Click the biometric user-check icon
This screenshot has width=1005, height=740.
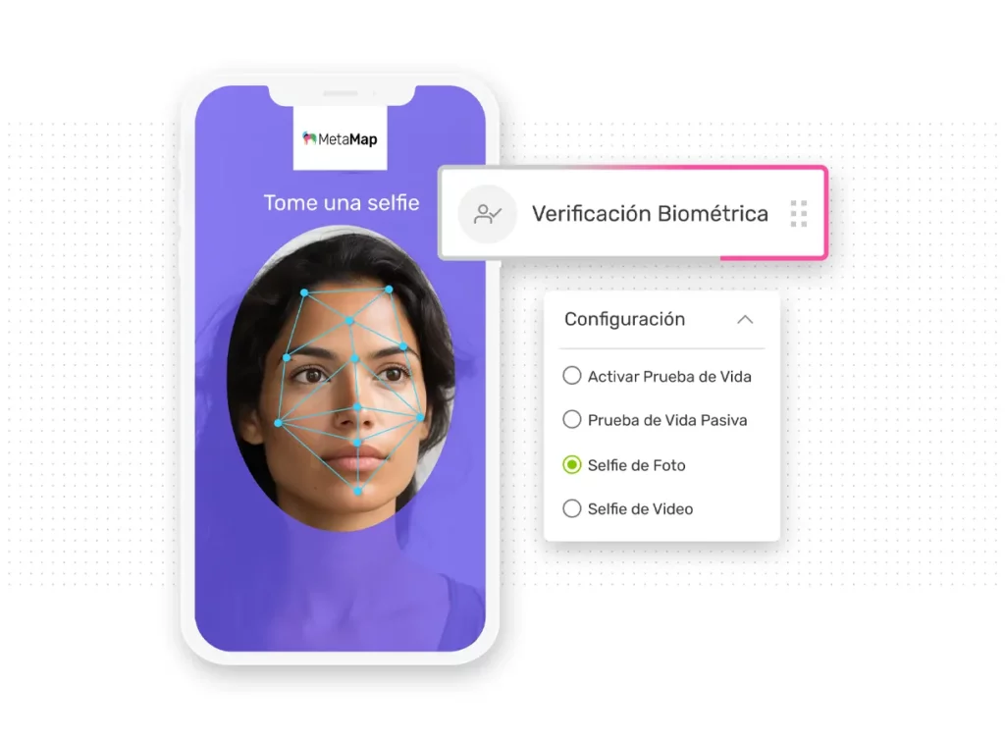pos(487,214)
